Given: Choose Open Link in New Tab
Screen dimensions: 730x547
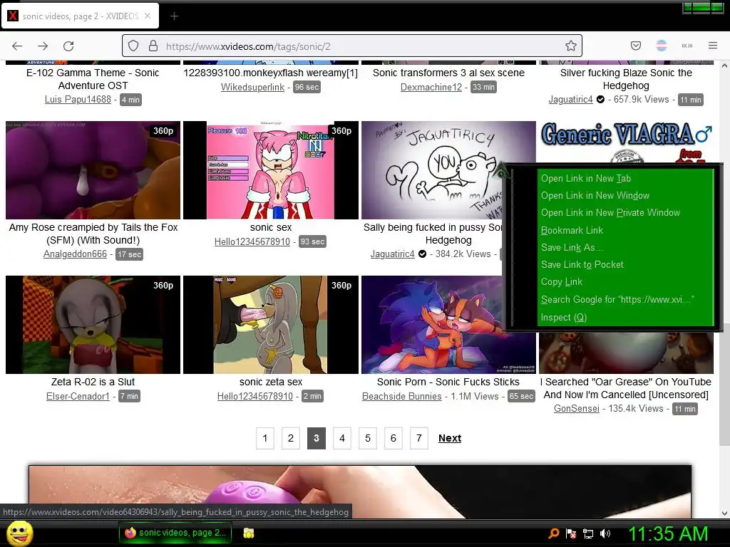Looking at the screenshot, I should click(x=586, y=179).
